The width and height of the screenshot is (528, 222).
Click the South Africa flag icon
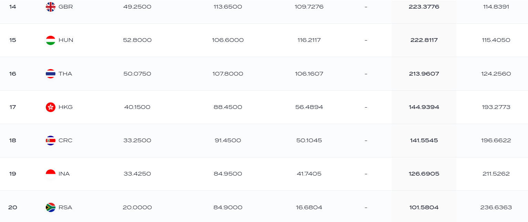51,208
